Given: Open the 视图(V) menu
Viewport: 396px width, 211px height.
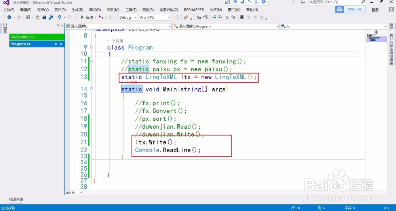Looking at the screenshot, I should [x=43, y=10].
